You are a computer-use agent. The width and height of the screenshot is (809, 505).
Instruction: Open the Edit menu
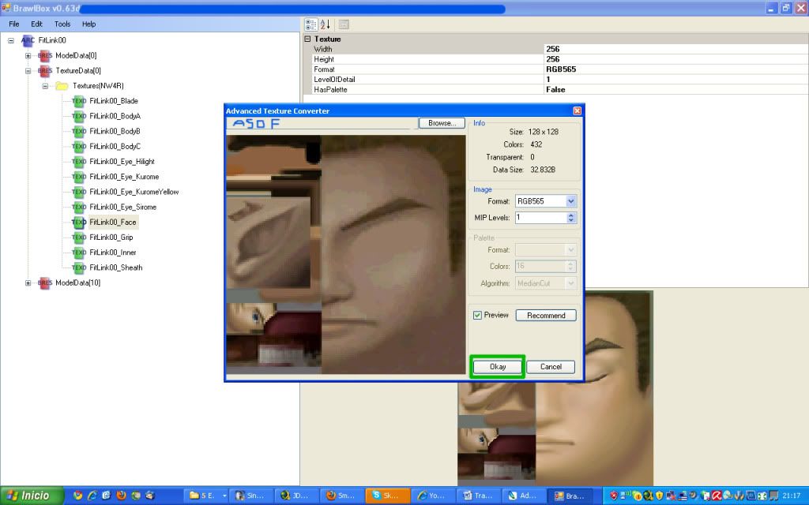[x=37, y=24]
